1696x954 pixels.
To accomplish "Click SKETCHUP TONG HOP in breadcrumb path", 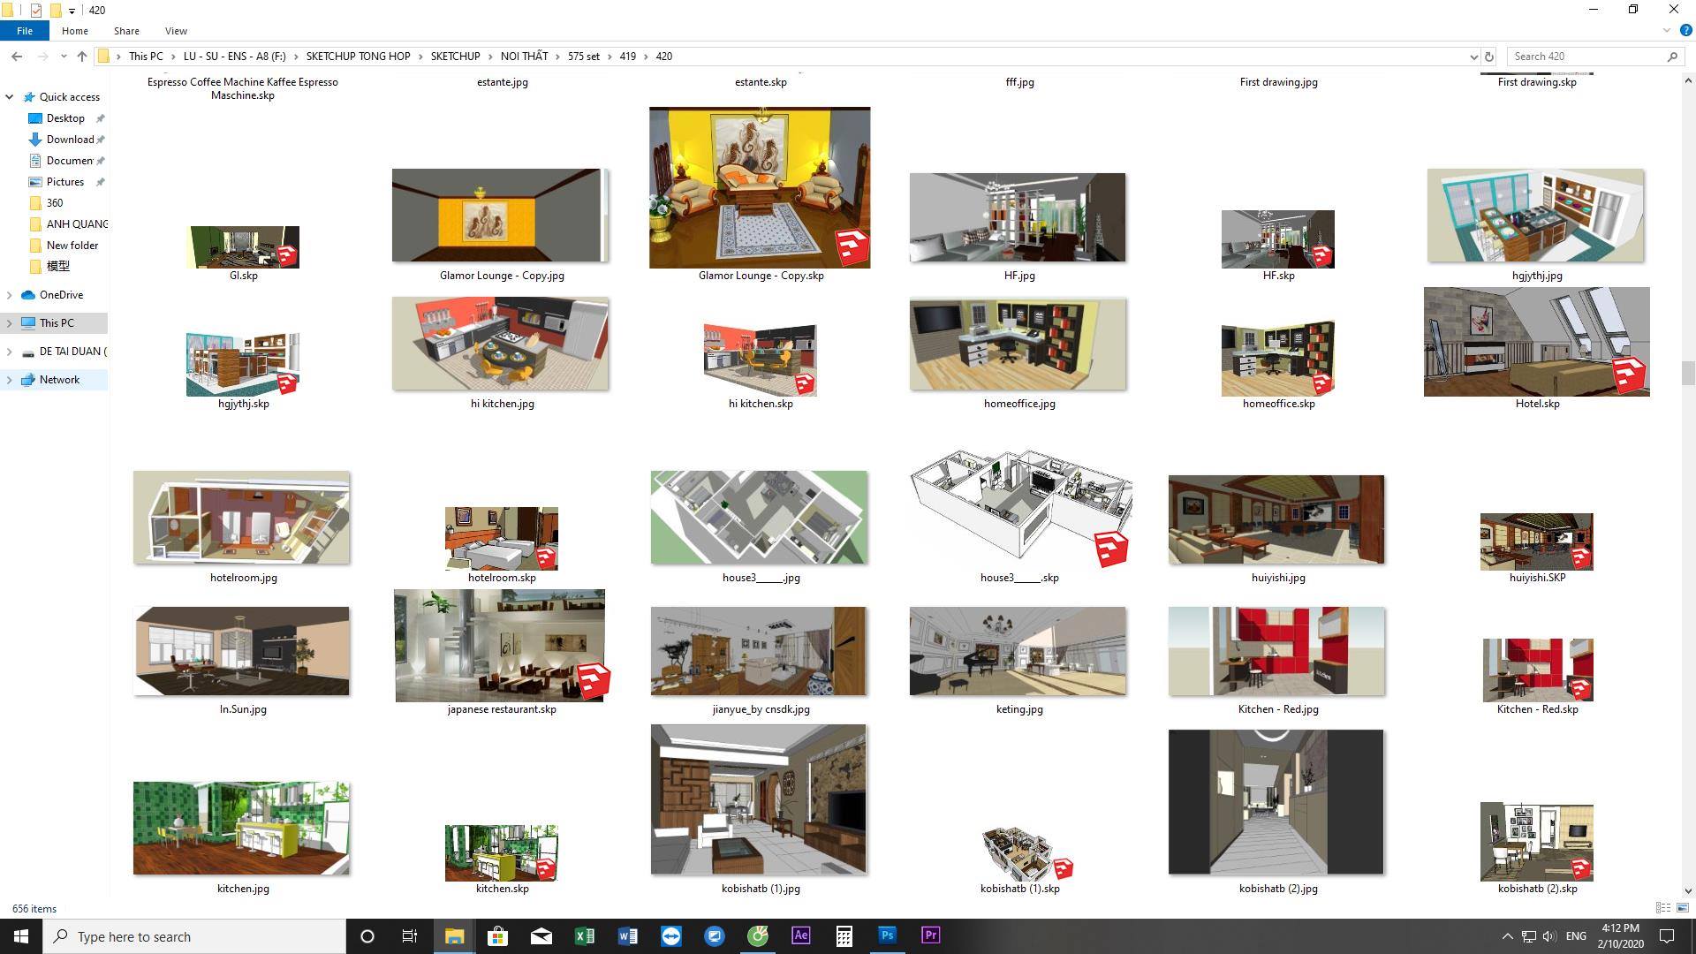I will (358, 56).
